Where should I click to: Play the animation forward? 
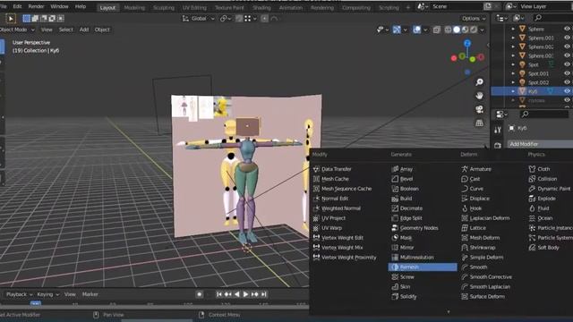coord(246,294)
